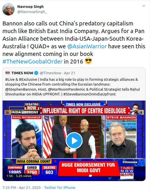This screenshot has width=150, height=192.
Task: Open the @NavroopSingh_ handle
Action: pyautogui.click(x=32, y=12)
